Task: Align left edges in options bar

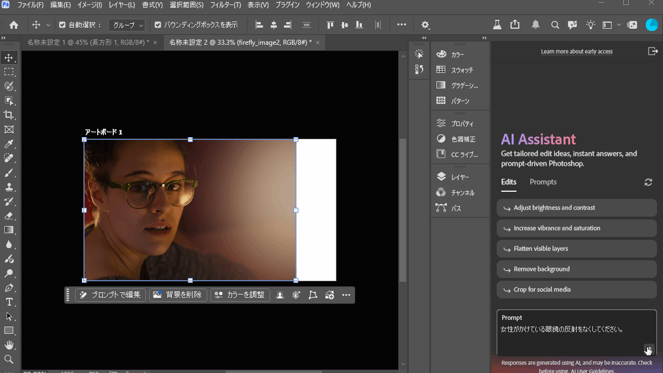Action: [259, 25]
